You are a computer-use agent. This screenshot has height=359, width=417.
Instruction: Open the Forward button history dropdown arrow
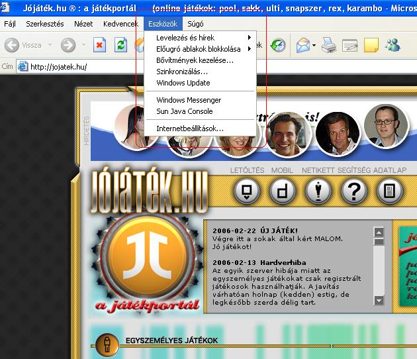point(83,44)
